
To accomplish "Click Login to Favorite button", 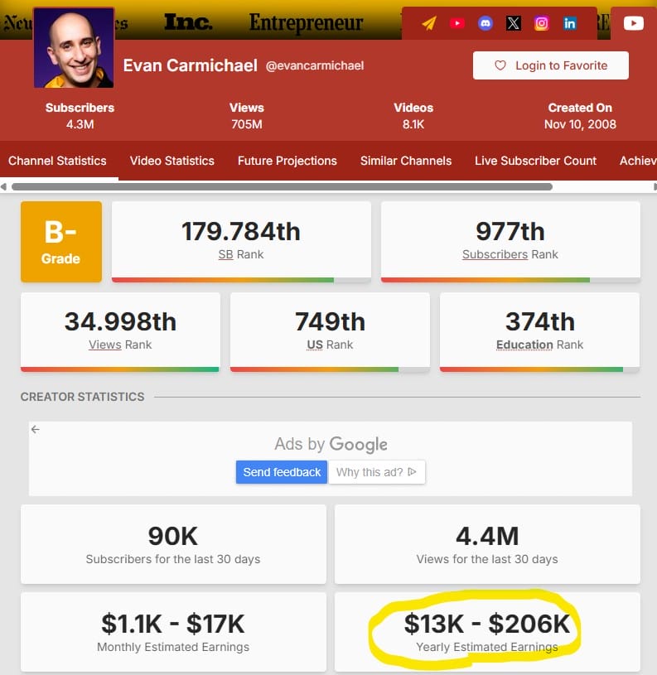I will click(551, 65).
